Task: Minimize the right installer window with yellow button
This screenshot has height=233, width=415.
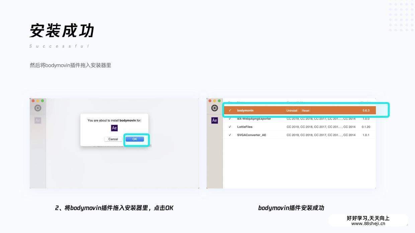Action: point(215,101)
